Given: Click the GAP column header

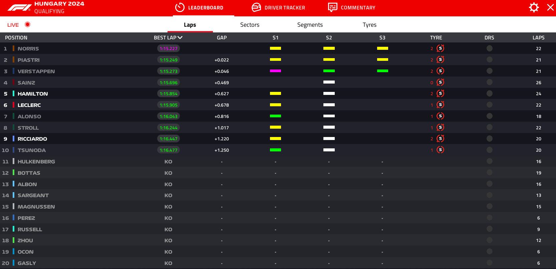Looking at the screenshot, I should click(222, 38).
